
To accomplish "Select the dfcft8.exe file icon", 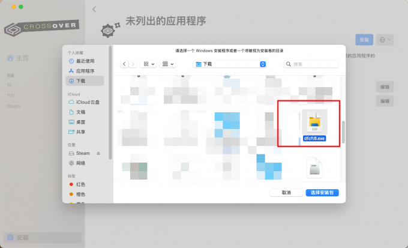I will click(x=314, y=122).
